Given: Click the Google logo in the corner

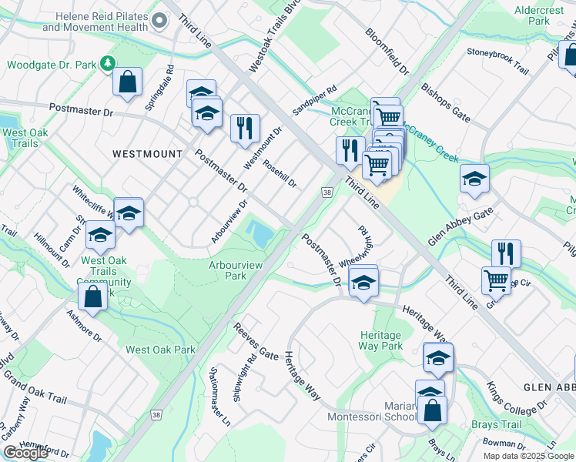Looking at the screenshot, I should click(x=25, y=452).
